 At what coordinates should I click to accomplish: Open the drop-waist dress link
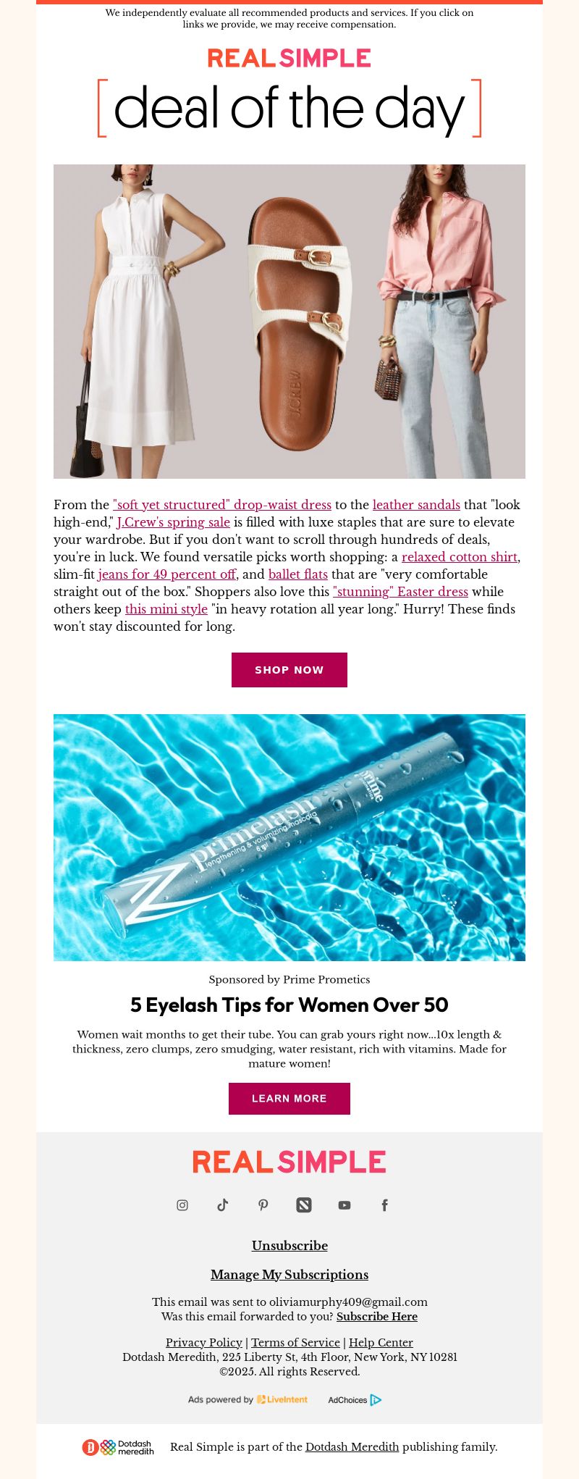pyautogui.click(x=222, y=505)
